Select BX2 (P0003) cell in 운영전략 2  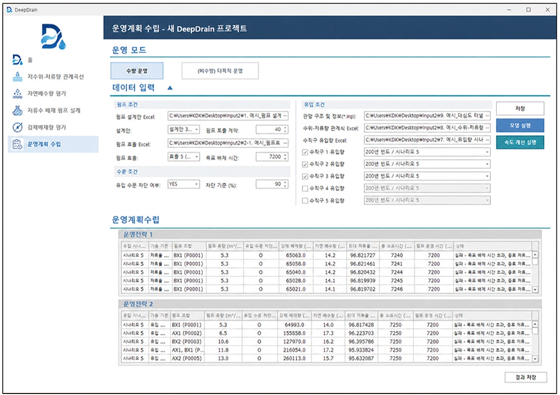(187, 341)
